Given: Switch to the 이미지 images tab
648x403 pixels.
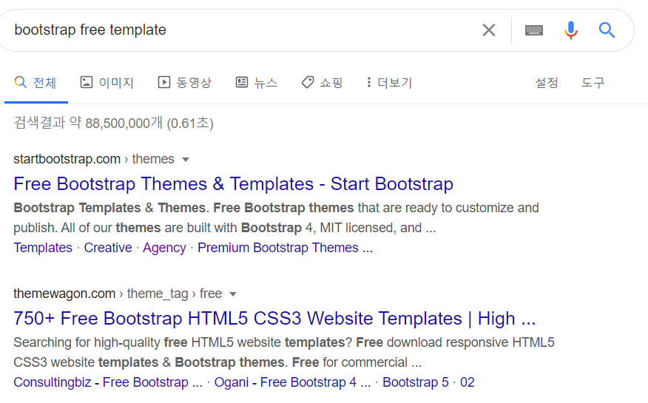Looking at the screenshot, I should [x=107, y=83].
